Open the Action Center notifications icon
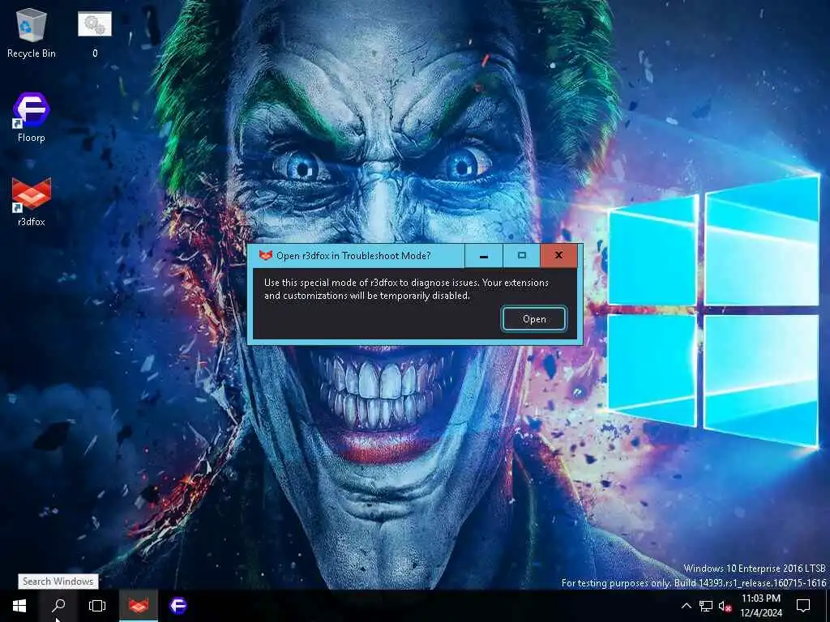 coord(803,606)
